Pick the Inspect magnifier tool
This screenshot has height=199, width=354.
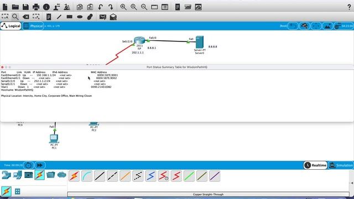click(15, 17)
